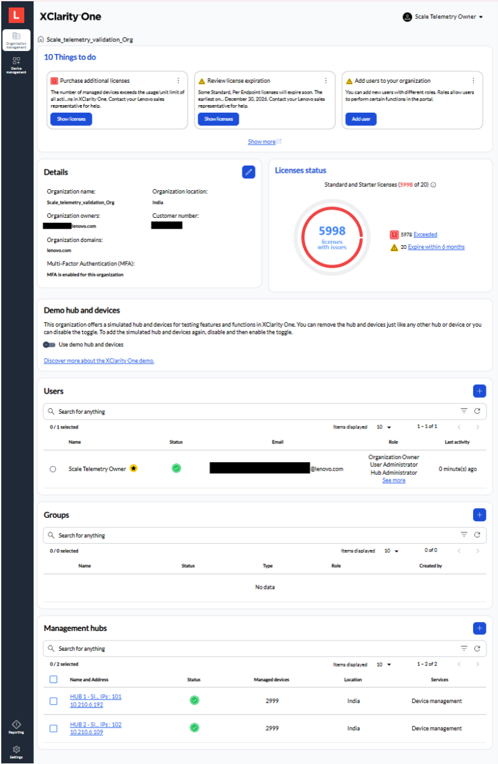Add a new group with plus icon
This screenshot has width=498, height=764.
[x=480, y=514]
